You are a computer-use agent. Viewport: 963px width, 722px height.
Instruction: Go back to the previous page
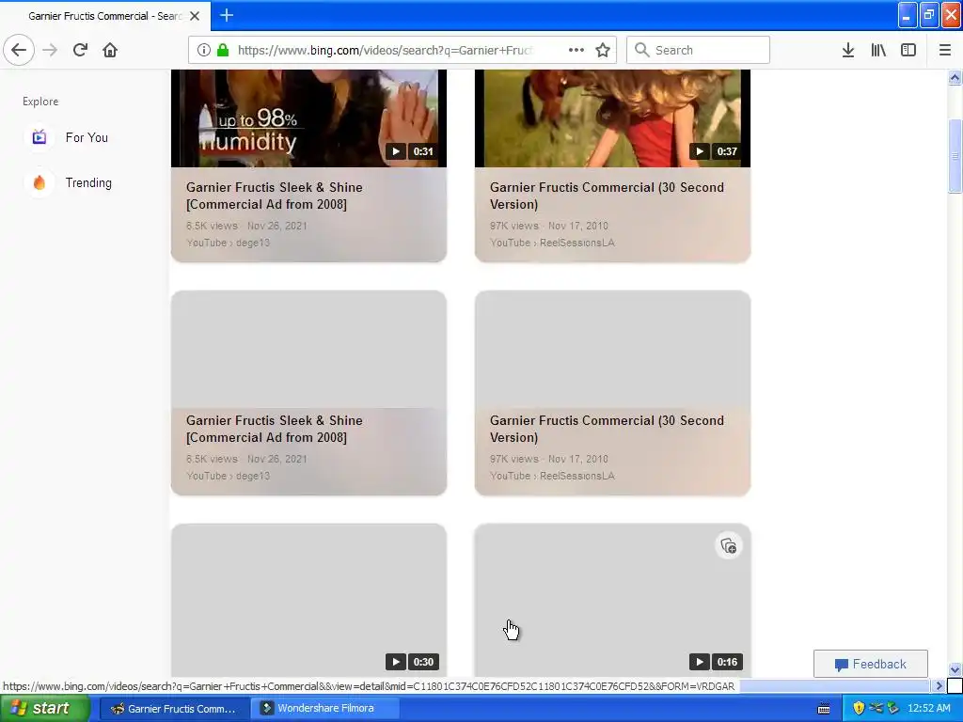pyautogui.click(x=19, y=50)
